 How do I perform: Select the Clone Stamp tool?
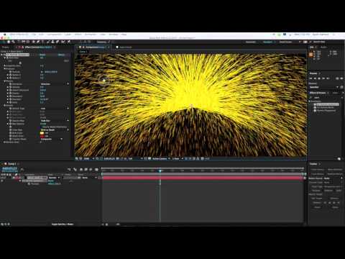pyautogui.click(x=52, y=42)
